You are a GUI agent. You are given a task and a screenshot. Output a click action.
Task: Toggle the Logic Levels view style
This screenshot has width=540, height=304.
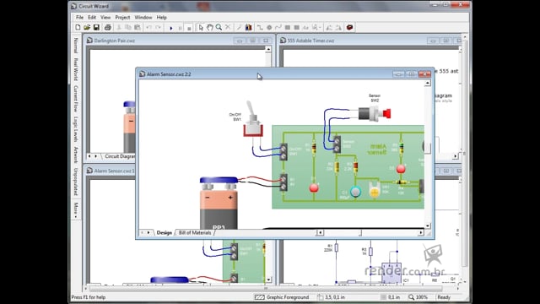[76, 129]
